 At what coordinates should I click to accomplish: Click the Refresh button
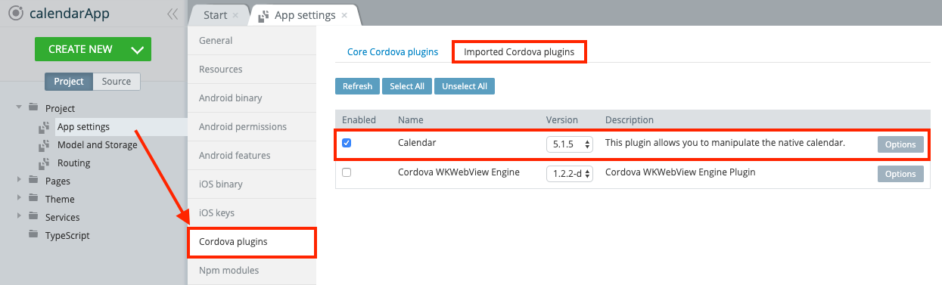[x=357, y=86]
